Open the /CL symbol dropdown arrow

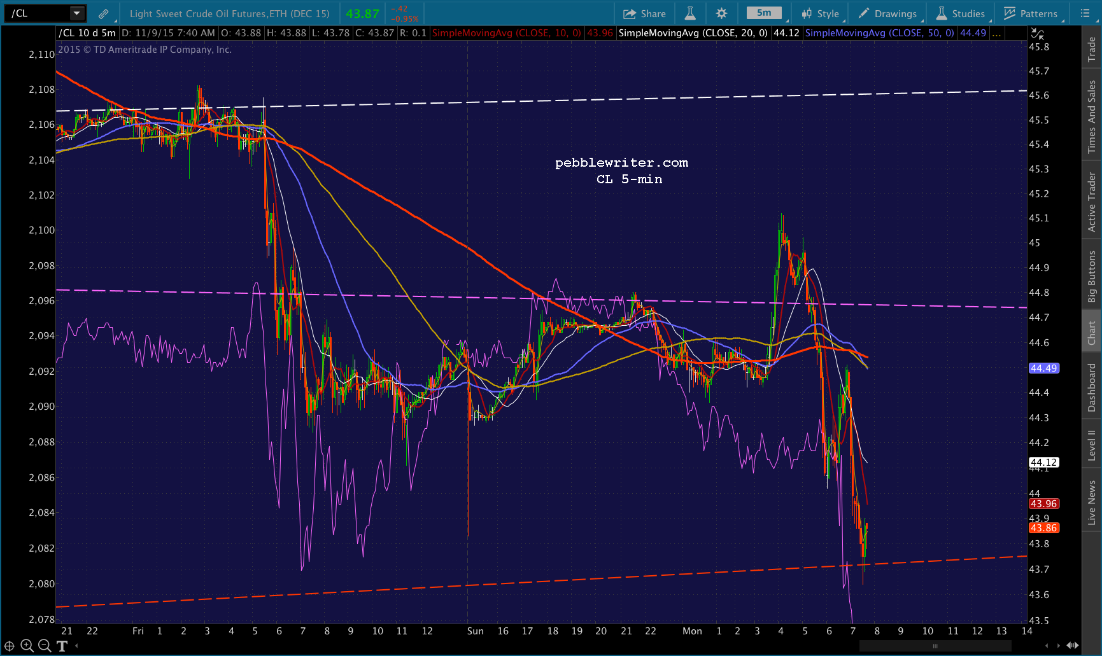(76, 13)
